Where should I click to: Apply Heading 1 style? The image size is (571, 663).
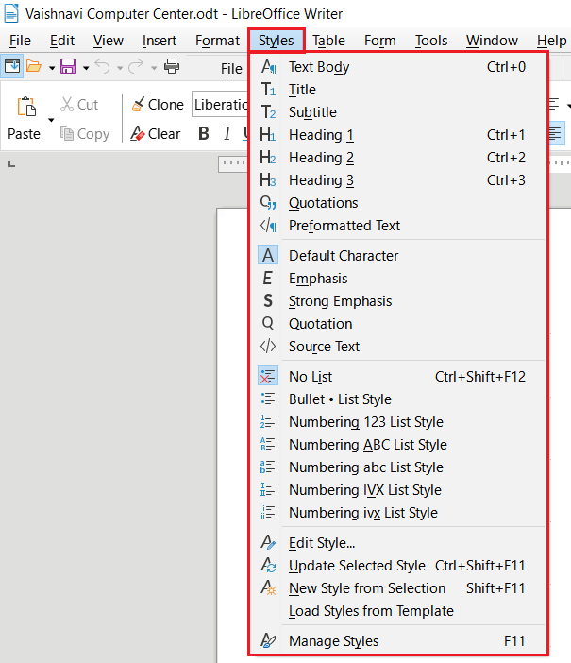(398, 135)
